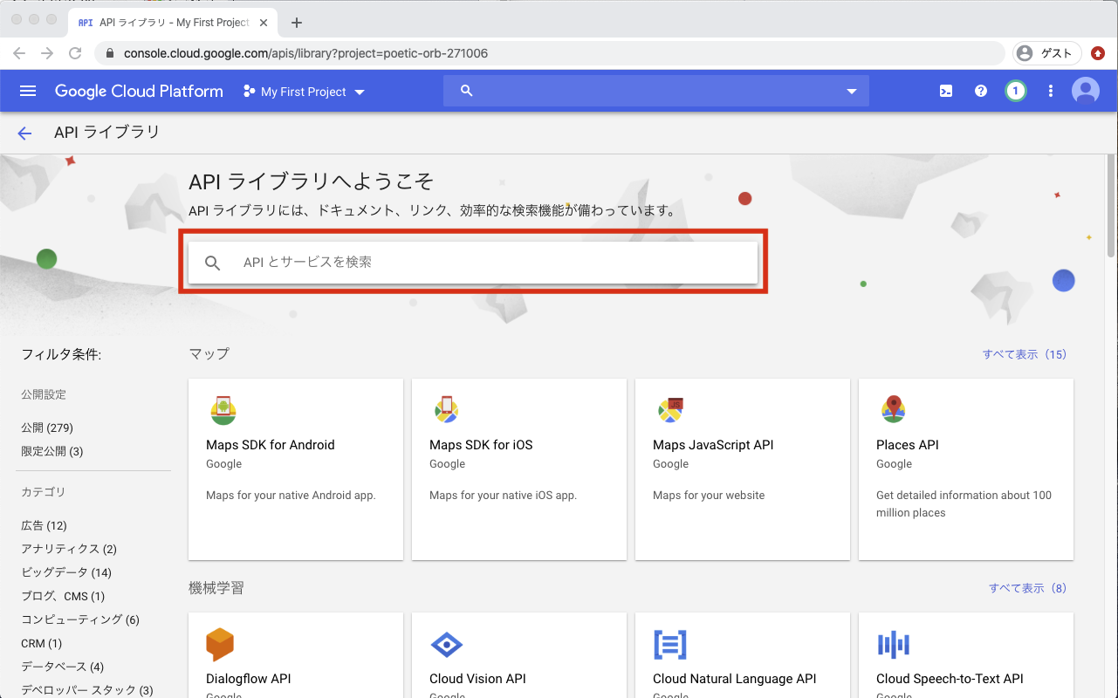Image resolution: width=1118 pixels, height=698 pixels.
Task: Open the help question-mark icon
Action: 980,90
